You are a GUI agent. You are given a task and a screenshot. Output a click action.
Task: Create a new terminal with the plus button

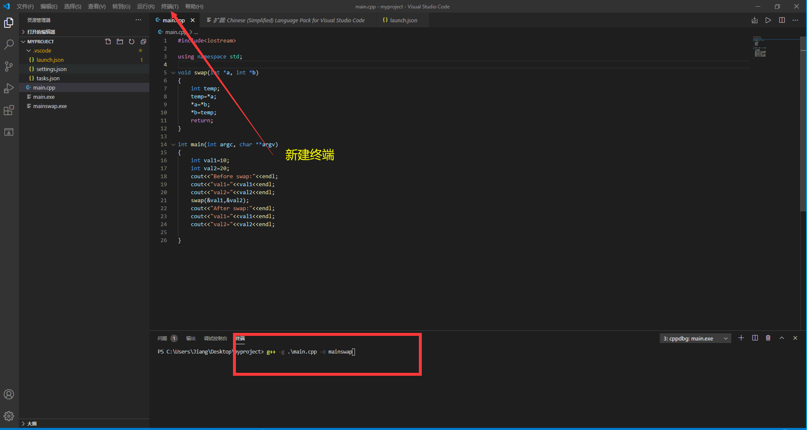point(741,338)
